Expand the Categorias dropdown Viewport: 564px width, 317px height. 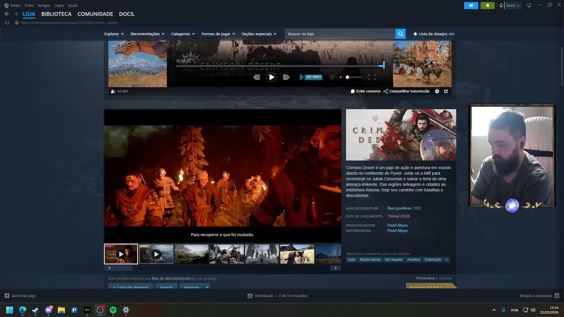coord(183,34)
